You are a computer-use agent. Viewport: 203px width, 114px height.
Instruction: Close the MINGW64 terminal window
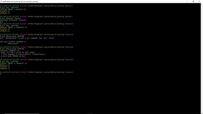200,2
